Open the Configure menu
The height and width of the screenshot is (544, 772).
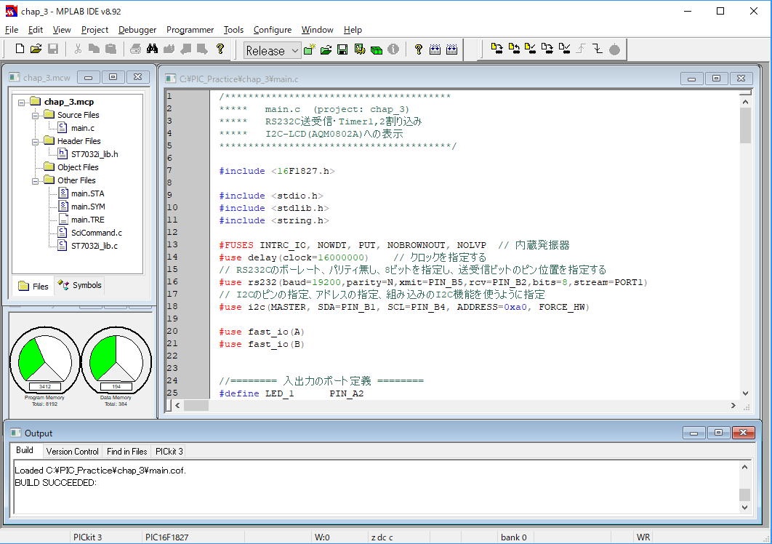click(x=272, y=30)
